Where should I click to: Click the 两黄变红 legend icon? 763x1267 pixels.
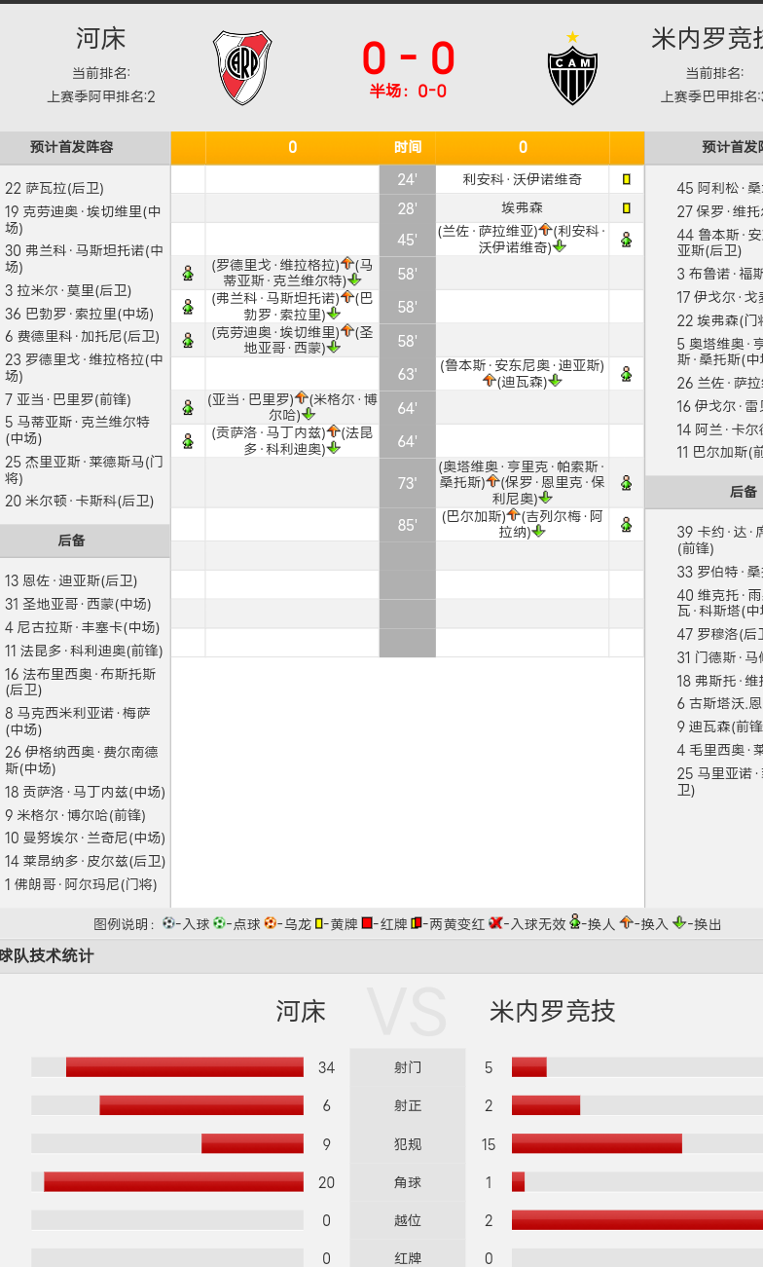416,923
